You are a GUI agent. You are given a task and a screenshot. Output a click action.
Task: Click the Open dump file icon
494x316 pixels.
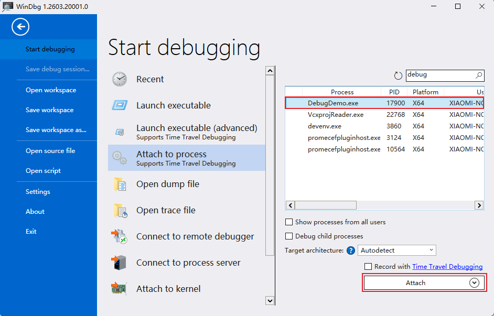point(120,184)
